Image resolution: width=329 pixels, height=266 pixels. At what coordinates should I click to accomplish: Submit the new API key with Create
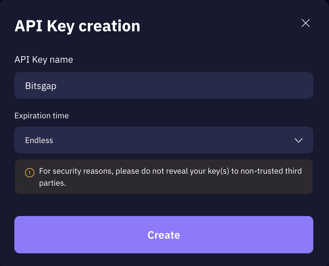point(163,235)
